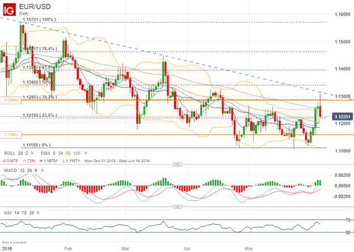
Task: Select the 1.11580 horizontal level tag
Action: click(11, 135)
